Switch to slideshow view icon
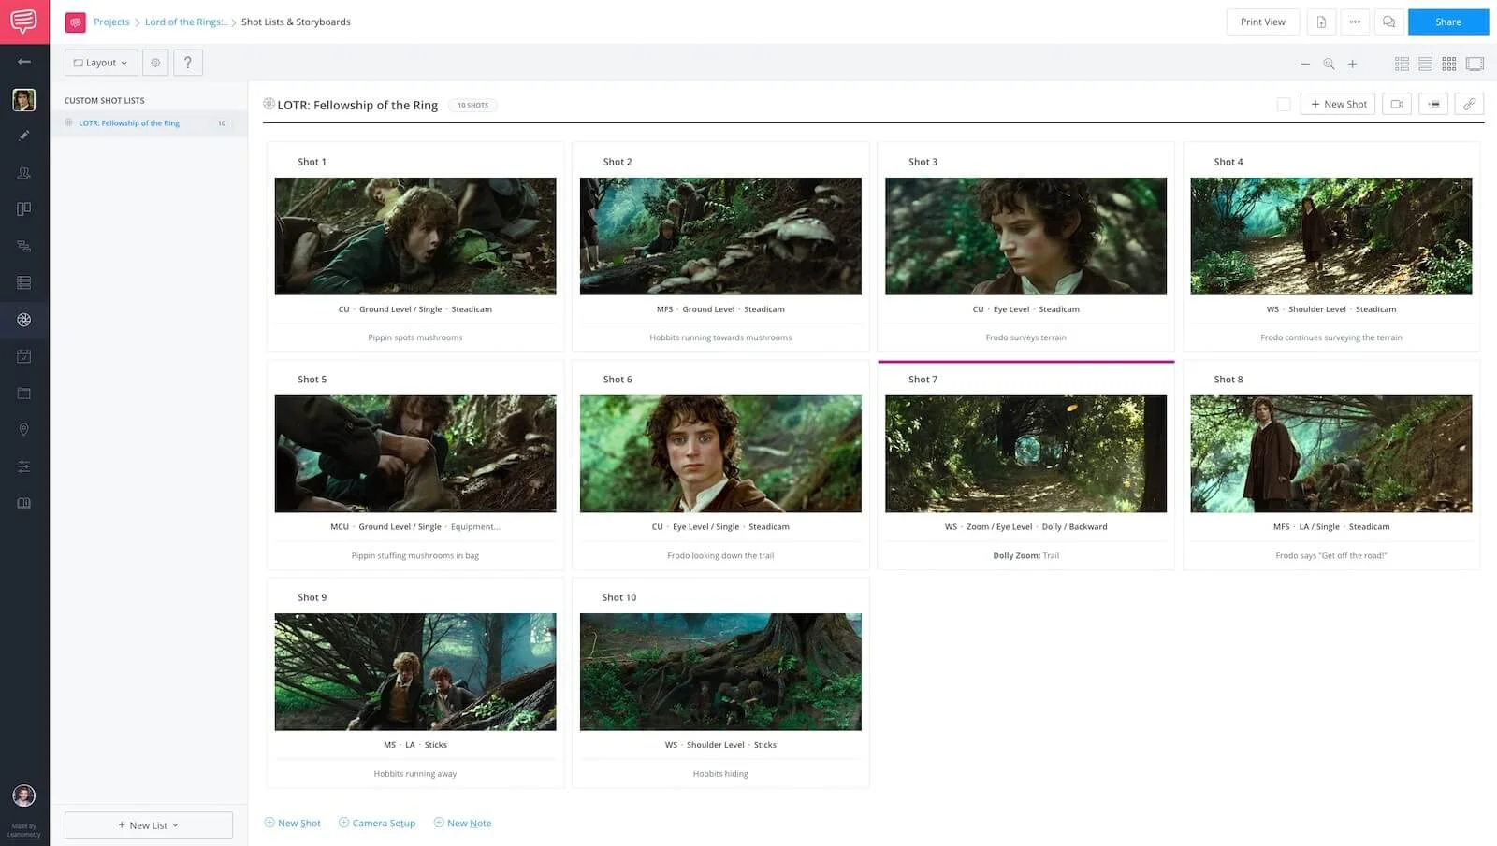Viewport: 1497px width, 846px height. click(x=1475, y=64)
